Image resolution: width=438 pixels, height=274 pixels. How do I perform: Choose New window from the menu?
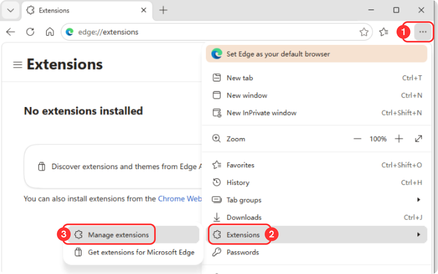pos(317,95)
